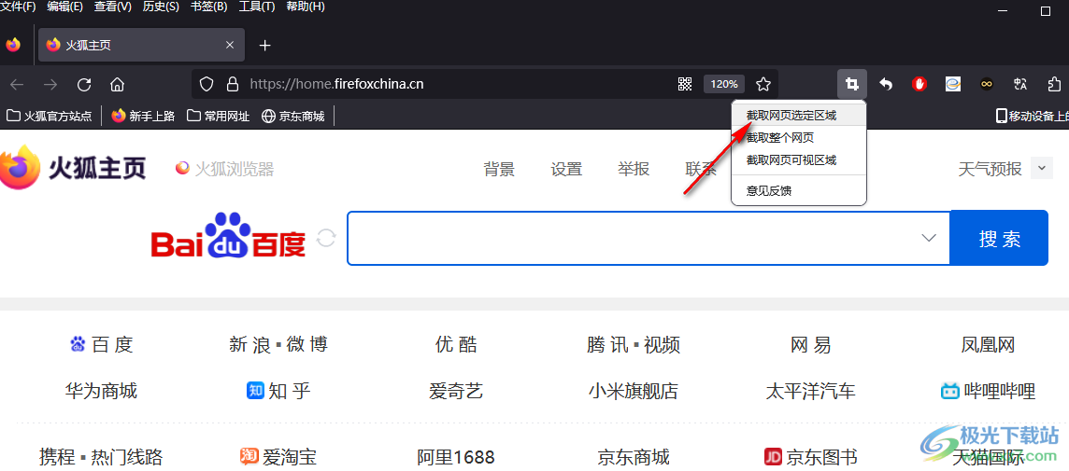Click the page translation extension icon
Viewport: 1069px width, 471px height.
pos(1019,84)
